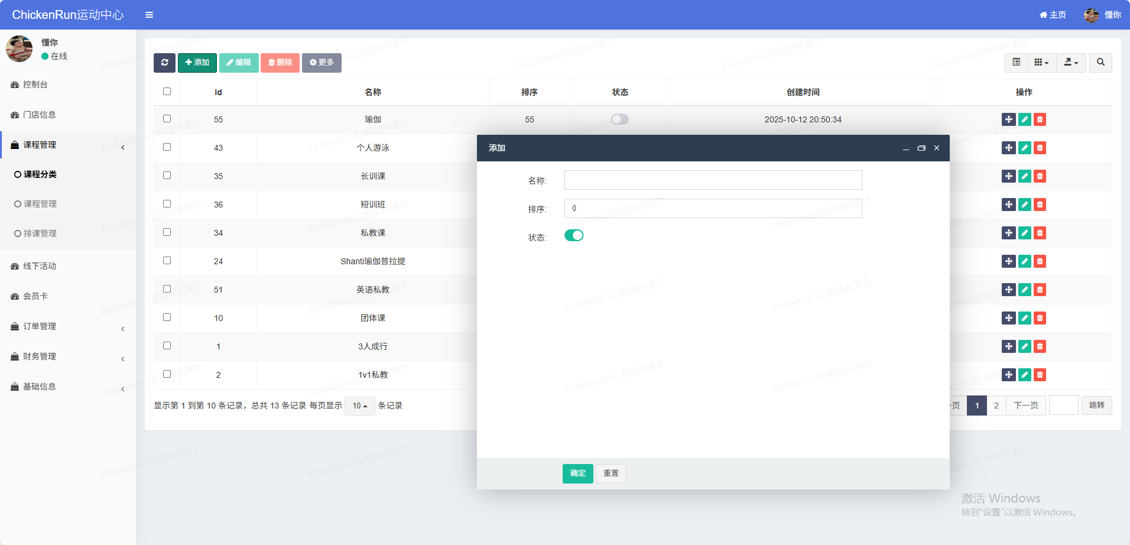
Task: Open the page size dropdown showing 10
Action: click(359, 406)
